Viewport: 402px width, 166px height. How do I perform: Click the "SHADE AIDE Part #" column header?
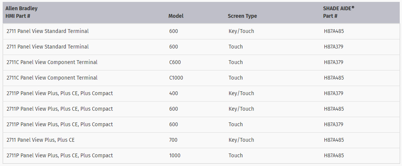(x=339, y=12)
